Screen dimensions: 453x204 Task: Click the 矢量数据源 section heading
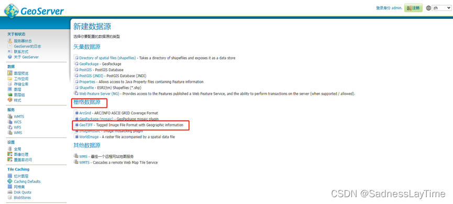[x=86, y=47]
